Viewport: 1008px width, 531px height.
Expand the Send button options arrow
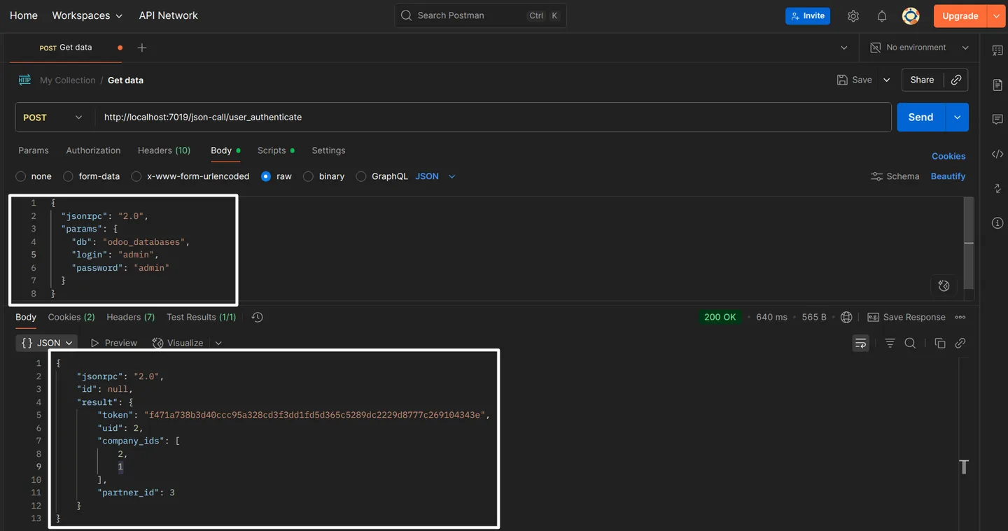[x=957, y=118]
